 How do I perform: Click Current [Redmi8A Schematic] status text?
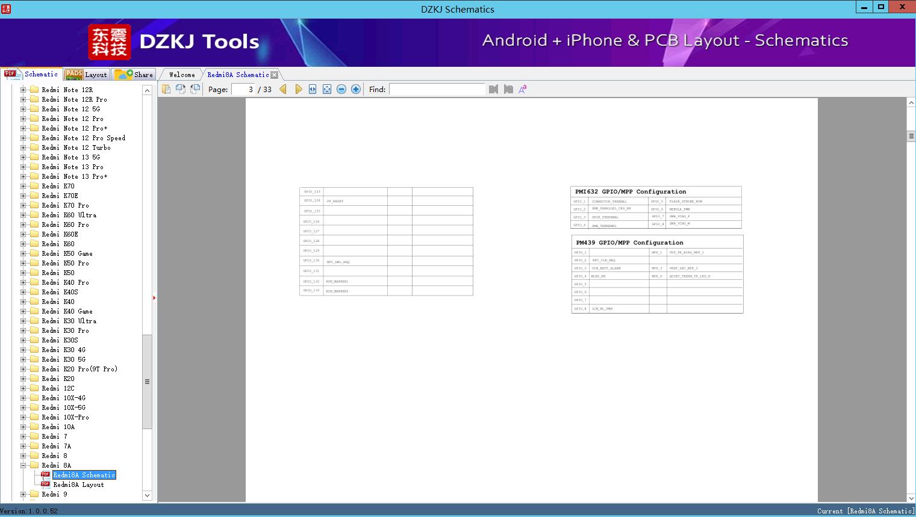[x=866, y=511]
